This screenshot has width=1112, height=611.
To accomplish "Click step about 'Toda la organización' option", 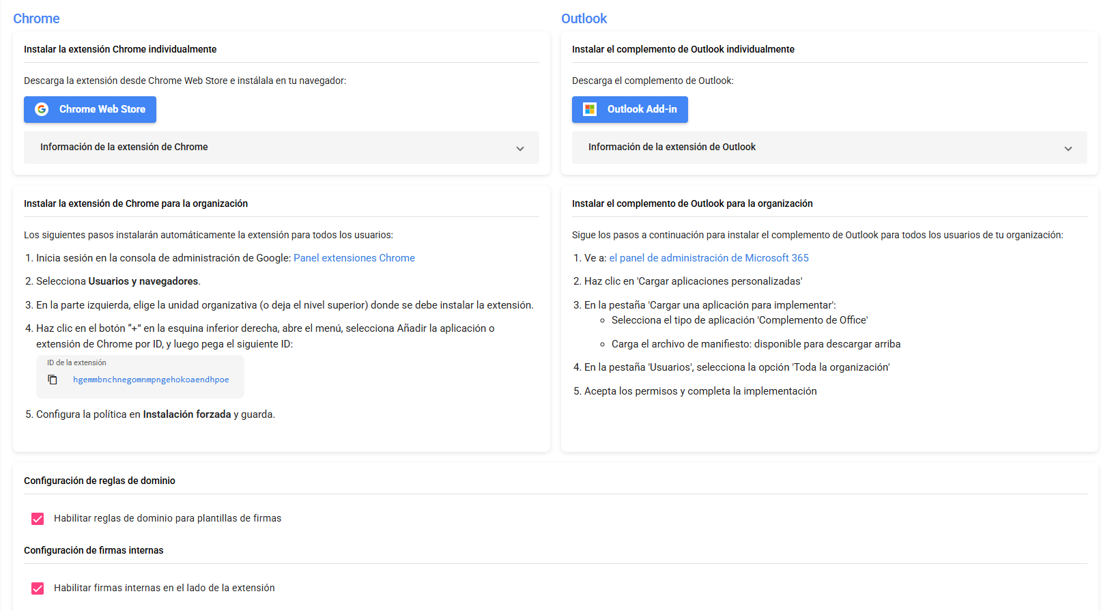I will (737, 367).
